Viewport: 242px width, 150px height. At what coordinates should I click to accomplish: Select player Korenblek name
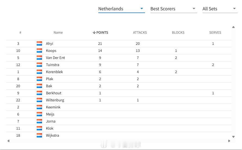click(x=54, y=72)
